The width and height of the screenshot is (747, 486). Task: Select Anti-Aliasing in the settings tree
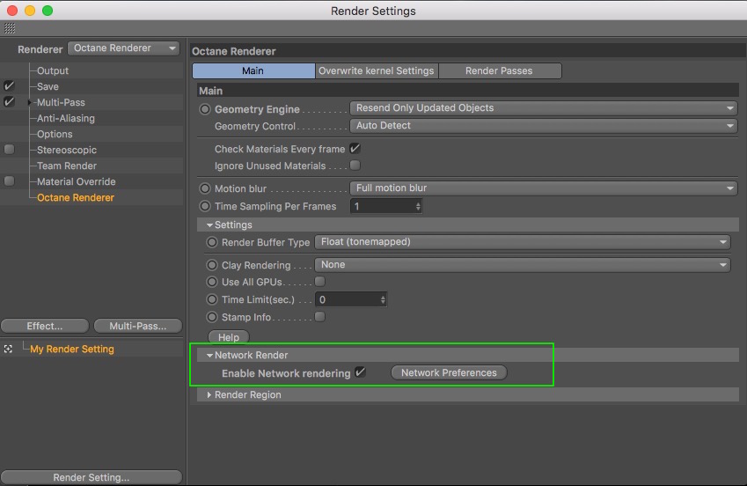pos(66,118)
